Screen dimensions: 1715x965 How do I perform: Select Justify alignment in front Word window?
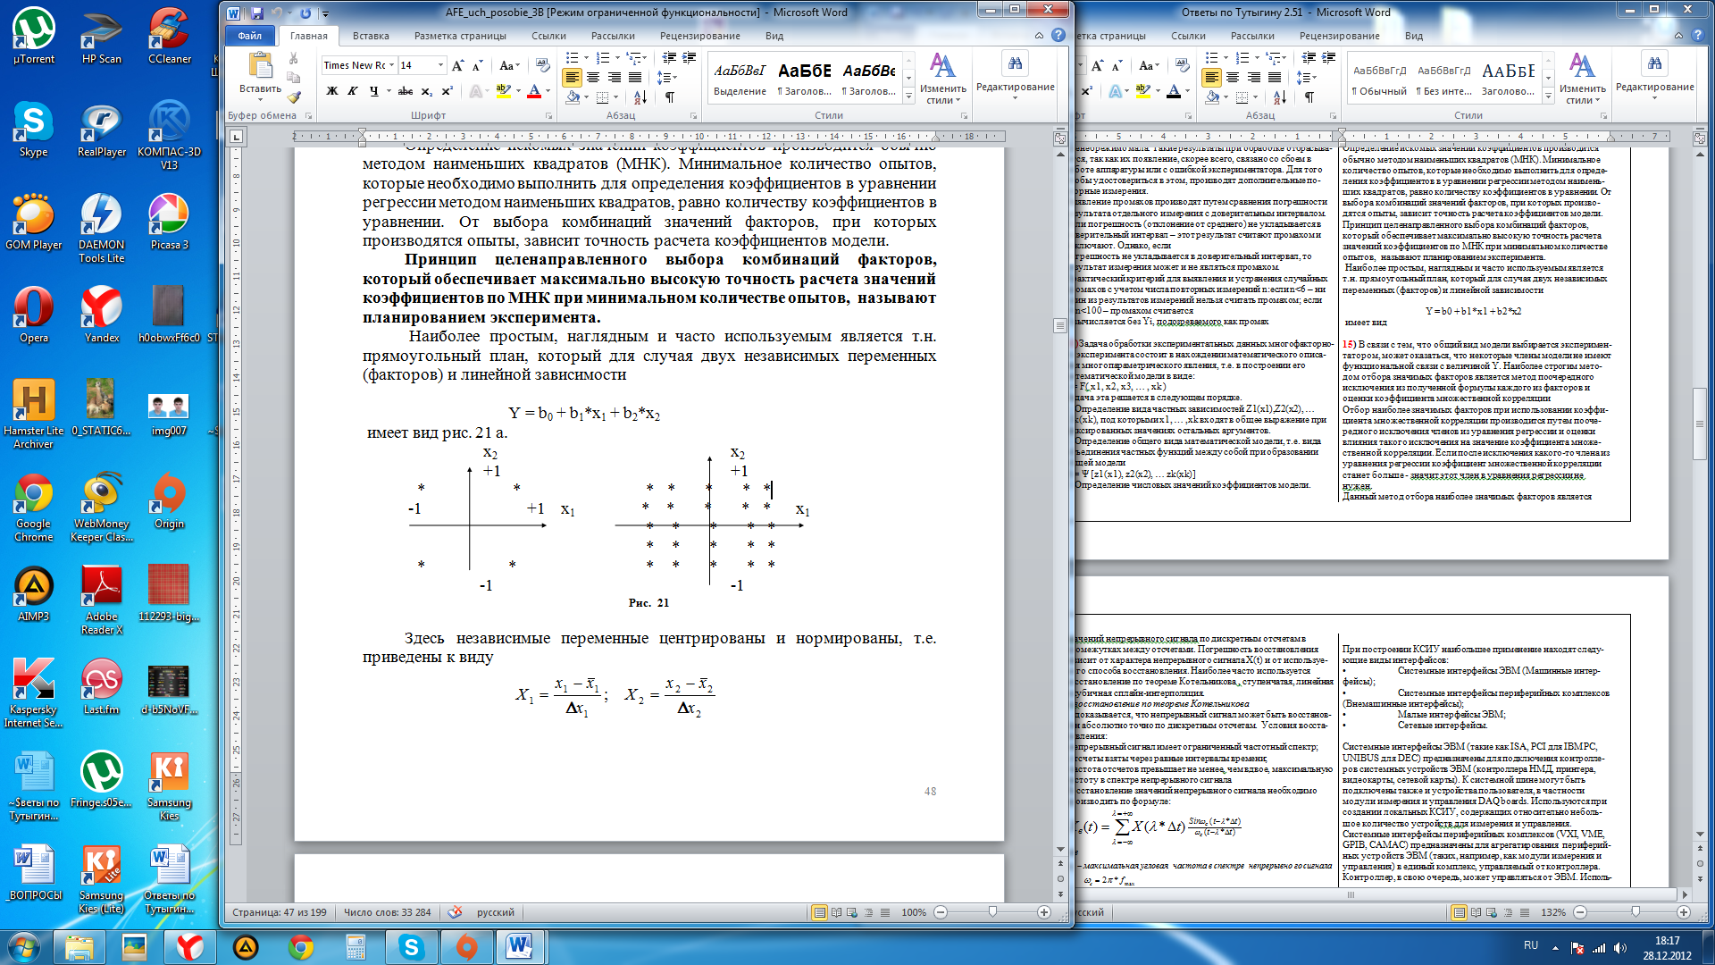click(x=635, y=78)
